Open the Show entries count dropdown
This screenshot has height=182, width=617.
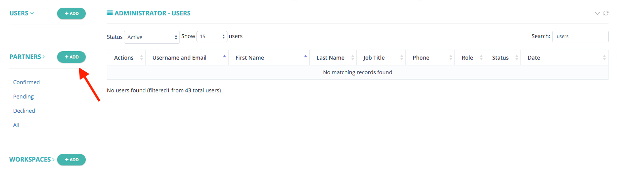click(x=212, y=37)
